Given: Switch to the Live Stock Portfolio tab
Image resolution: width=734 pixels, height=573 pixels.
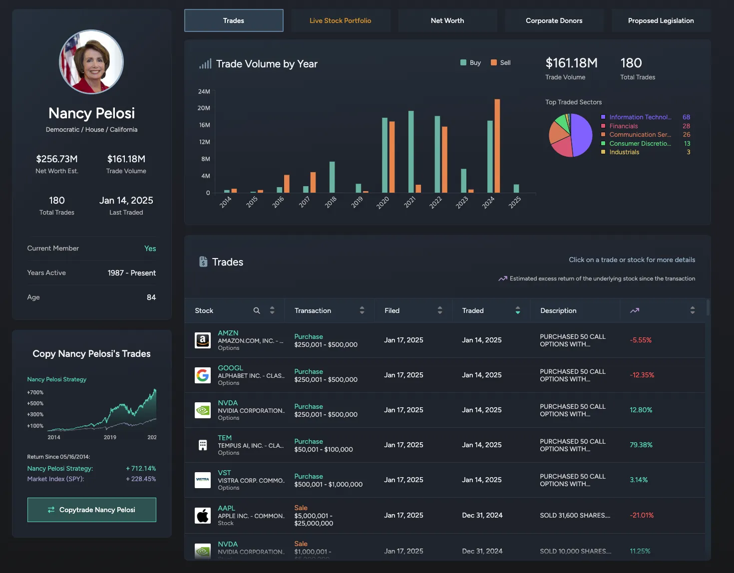Looking at the screenshot, I should pos(341,20).
